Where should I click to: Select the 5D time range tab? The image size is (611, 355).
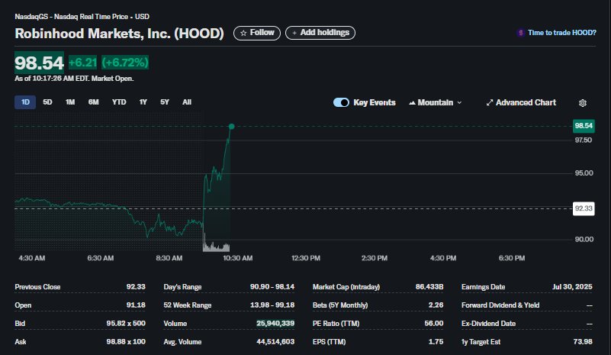tap(47, 102)
